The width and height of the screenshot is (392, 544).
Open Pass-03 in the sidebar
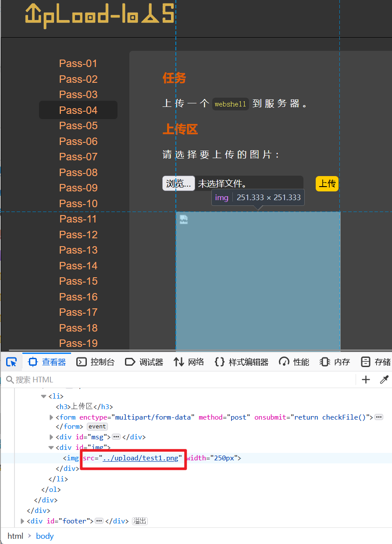tap(78, 95)
